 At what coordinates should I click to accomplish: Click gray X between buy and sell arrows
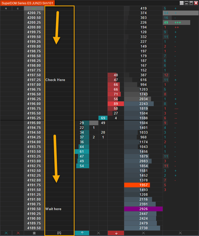pyautogui.click(x=98, y=233)
